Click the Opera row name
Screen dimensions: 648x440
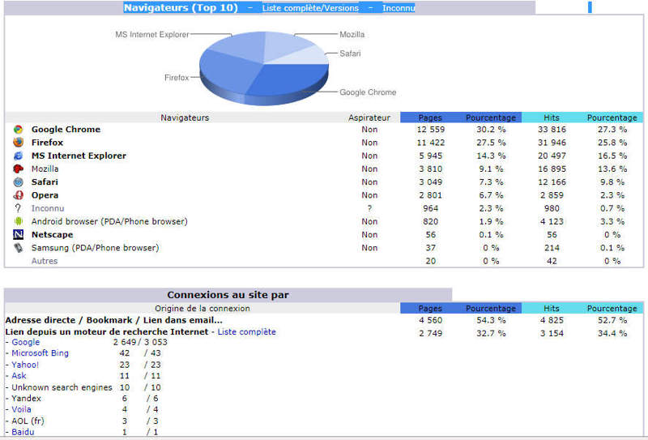pyautogui.click(x=45, y=195)
